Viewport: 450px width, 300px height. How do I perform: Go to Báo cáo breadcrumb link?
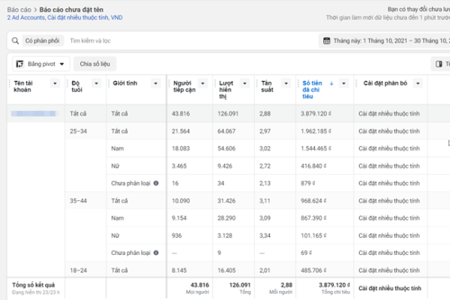pos(19,9)
